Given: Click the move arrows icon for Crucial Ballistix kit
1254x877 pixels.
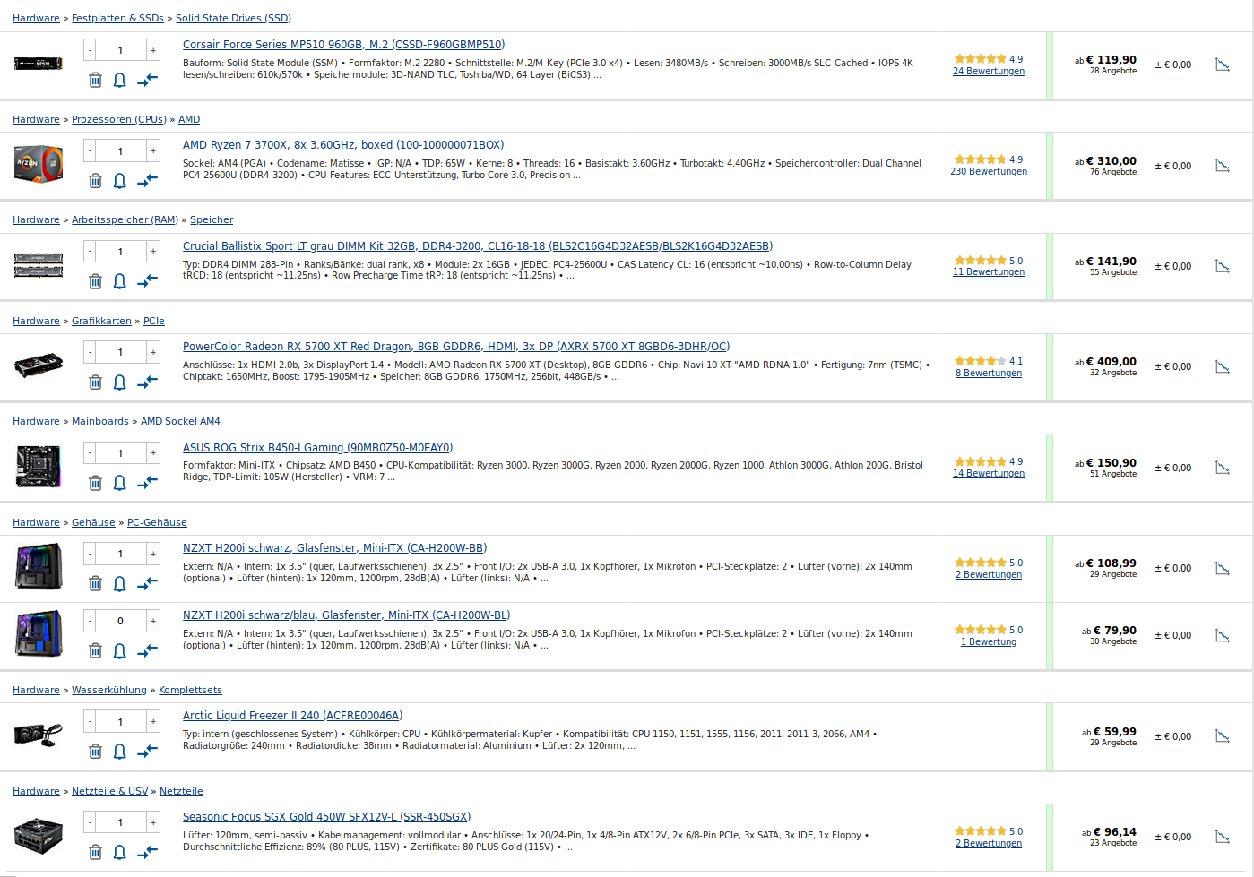Looking at the screenshot, I should coord(147,281).
